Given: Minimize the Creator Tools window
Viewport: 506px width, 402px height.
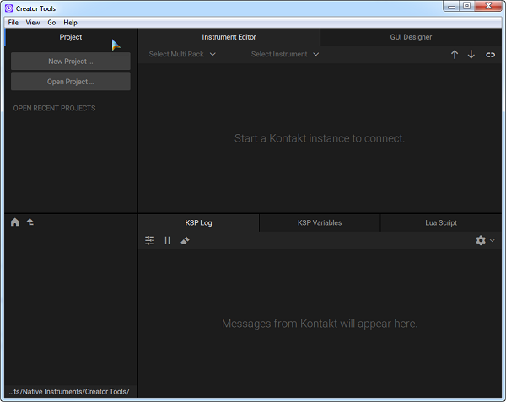Looking at the screenshot, I should click(x=451, y=6).
